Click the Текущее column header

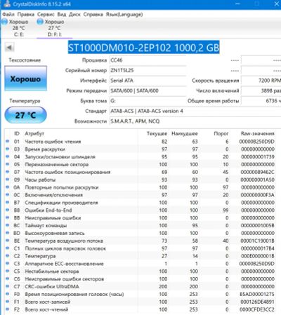[157, 133]
